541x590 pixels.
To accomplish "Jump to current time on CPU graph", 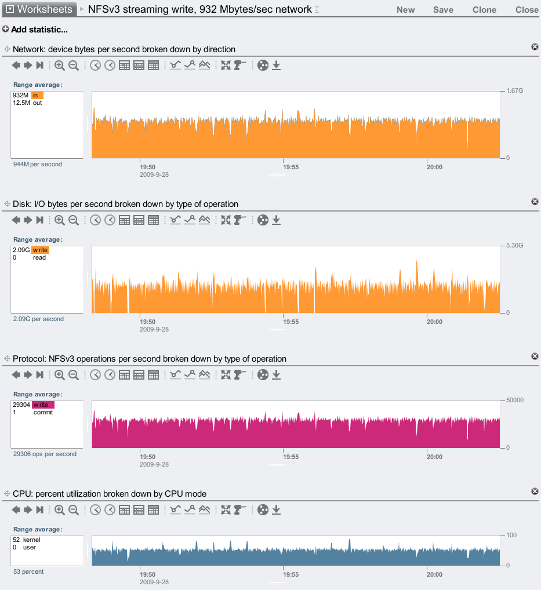I will pos(40,510).
